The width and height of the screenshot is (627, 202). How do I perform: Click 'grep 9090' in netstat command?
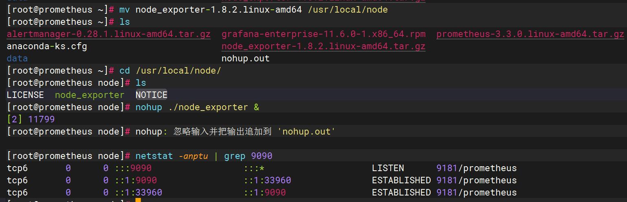(248, 156)
